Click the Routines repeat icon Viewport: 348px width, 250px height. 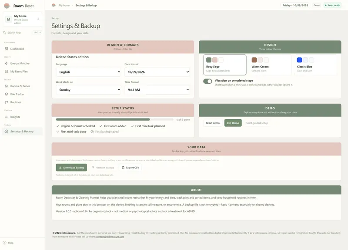coord(6,102)
